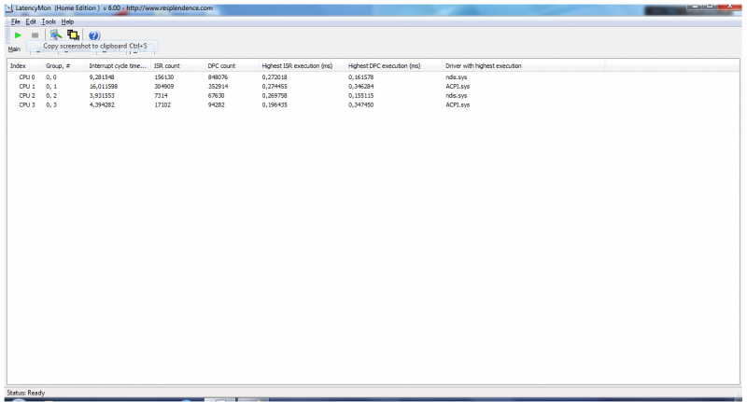
Task: Open the Help menu
Action: click(67, 21)
